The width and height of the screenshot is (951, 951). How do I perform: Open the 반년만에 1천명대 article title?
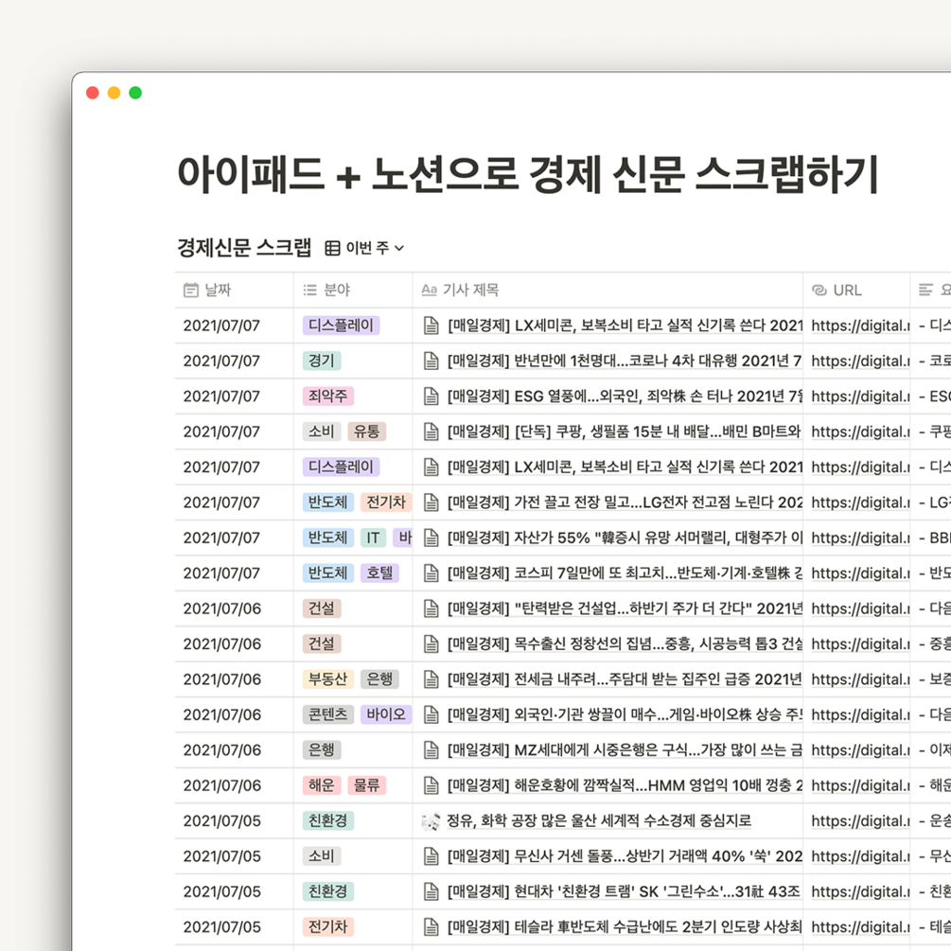click(625, 361)
